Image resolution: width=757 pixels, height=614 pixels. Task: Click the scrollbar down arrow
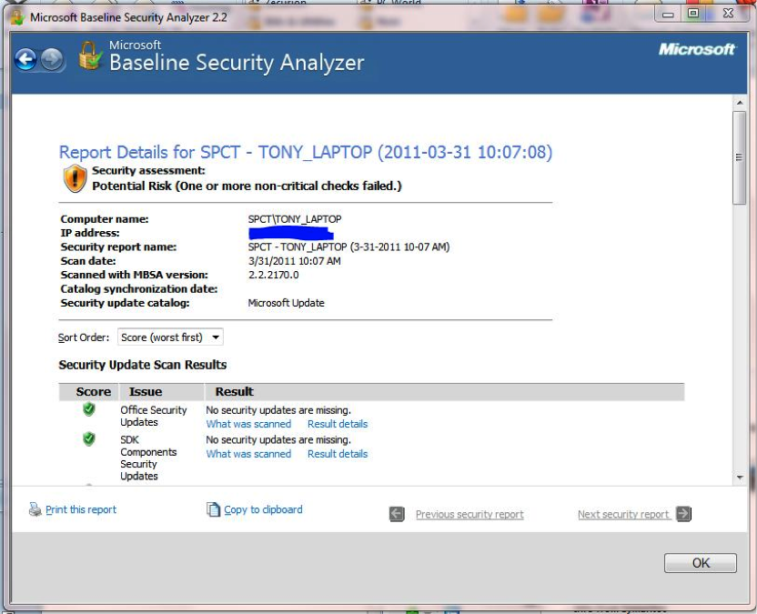[739, 477]
